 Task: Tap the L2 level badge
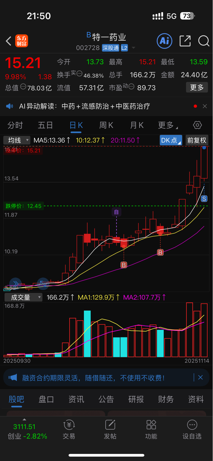(124, 48)
